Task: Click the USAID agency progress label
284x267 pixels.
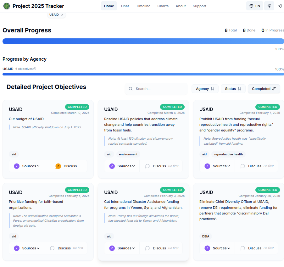Action: pyautogui.click(x=8, y=69)
